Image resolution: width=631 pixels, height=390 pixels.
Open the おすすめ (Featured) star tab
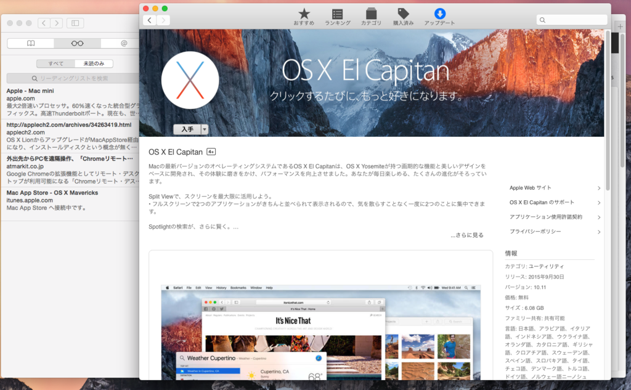[x=304, y=17]
